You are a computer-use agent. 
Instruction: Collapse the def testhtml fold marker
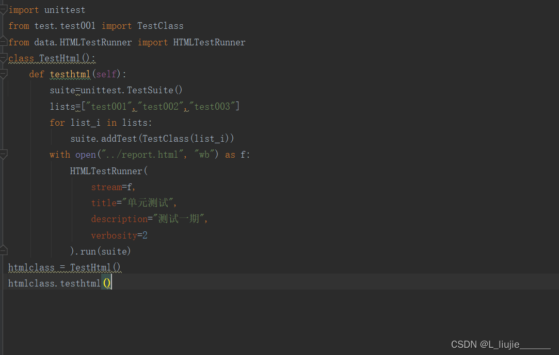[3, 74]
